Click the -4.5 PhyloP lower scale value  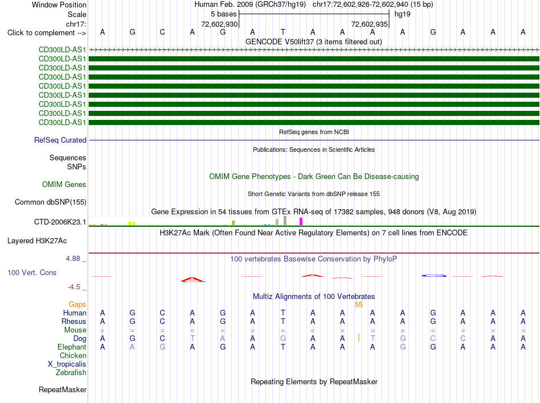[74, 287]
